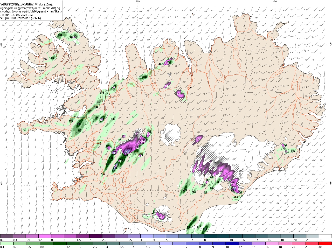Viewport: 332px width, 249px height.
Task: Click the 'Veðurstofan/IS750dev' title text
Action: tap(17, 4)
